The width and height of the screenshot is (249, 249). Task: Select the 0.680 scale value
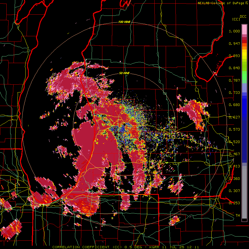pyautogui.click(x=234, y=105)
